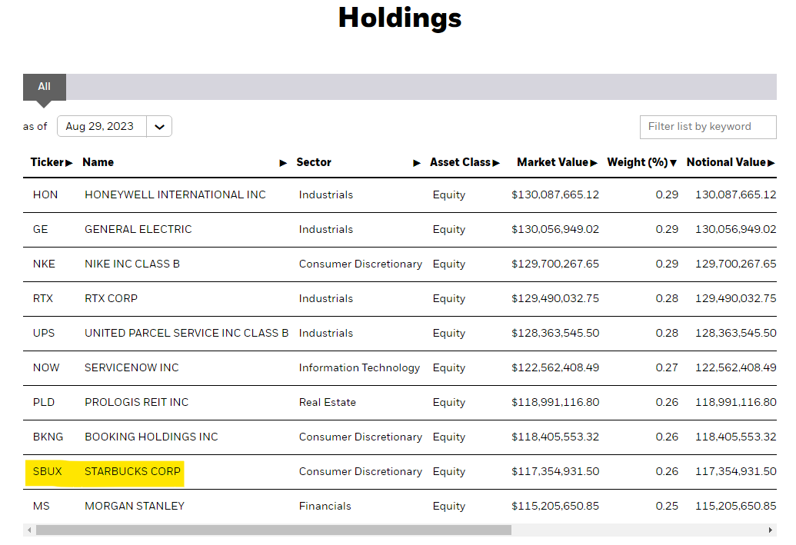Click Real Estate sector for Prologis
The image size is (796, 545).
[x=328, y=402]
